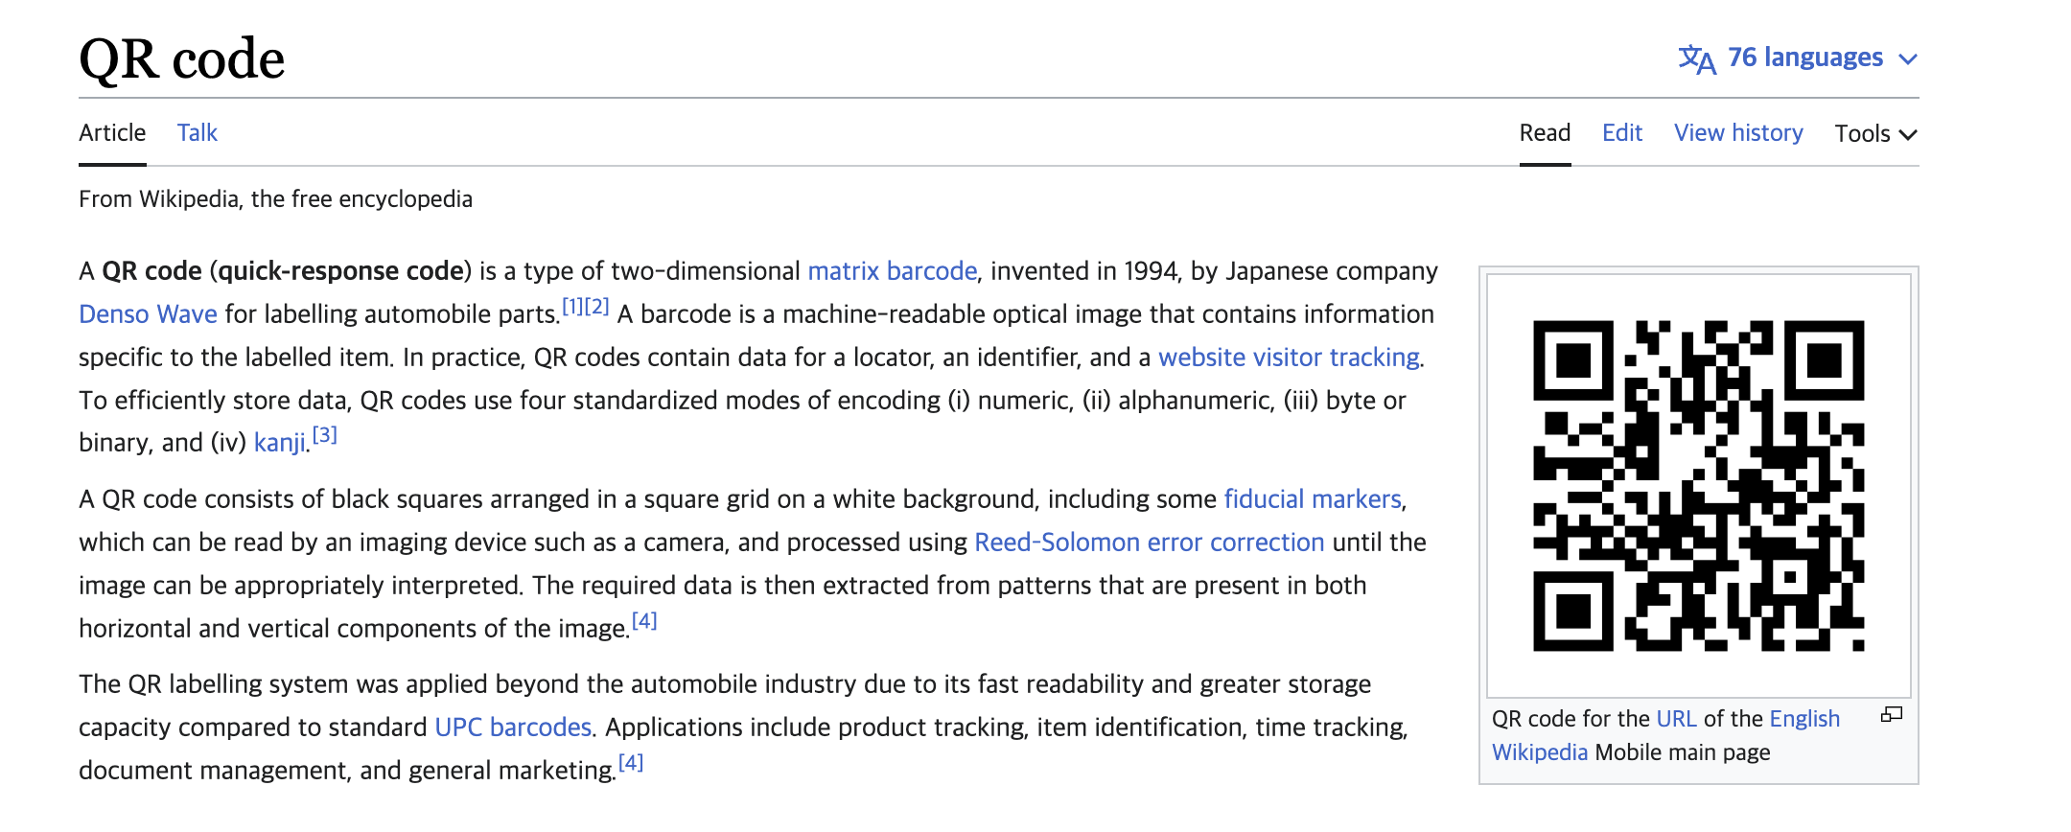Open the QR code thumbnail image
The width and height of the screenshot is (2071, 832).
point(1698,486)
